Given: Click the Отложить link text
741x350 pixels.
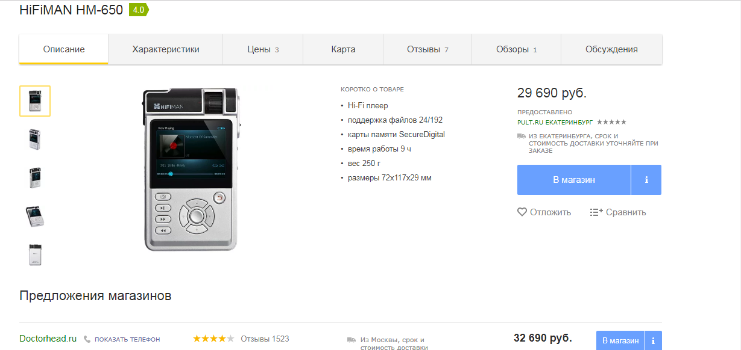Looking at the screenshot, I should coord(550,212).
